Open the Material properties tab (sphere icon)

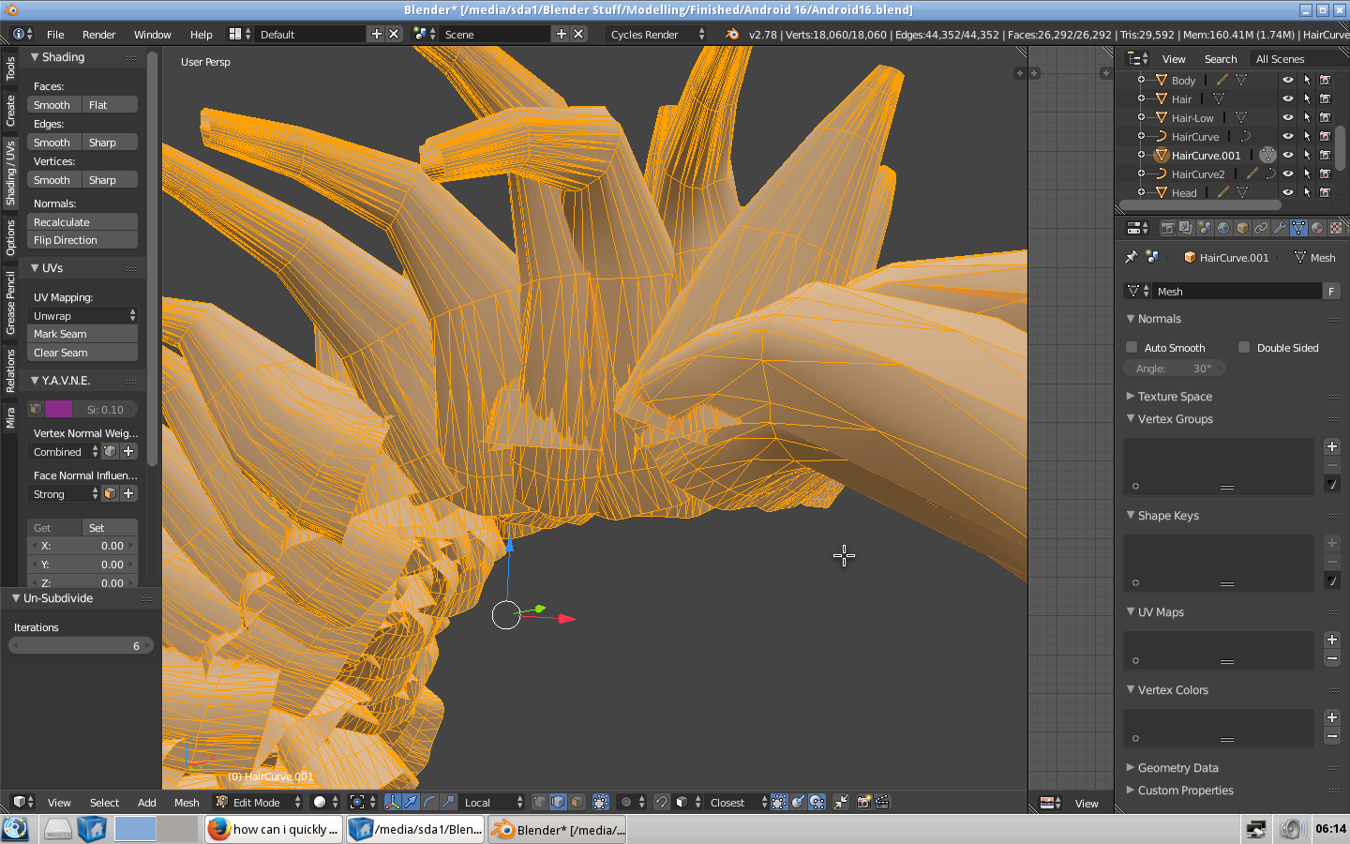(x=1317, y=228)
